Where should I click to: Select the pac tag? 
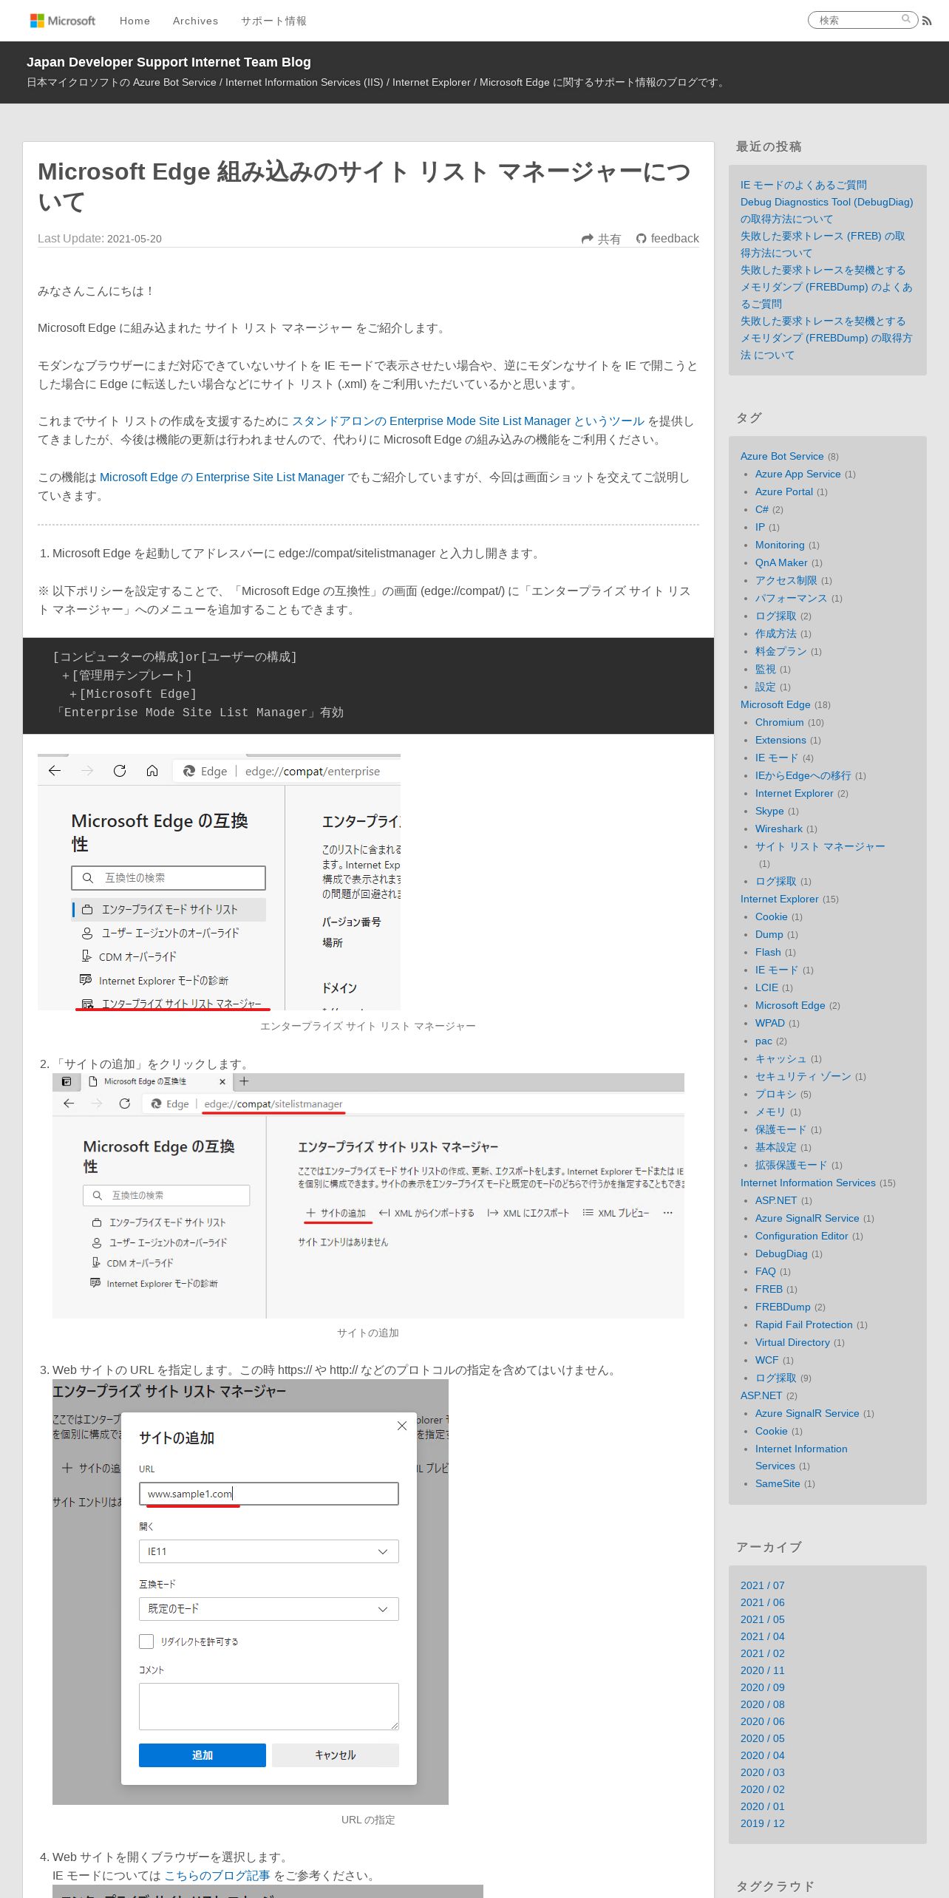click(x=763, y=1041)
